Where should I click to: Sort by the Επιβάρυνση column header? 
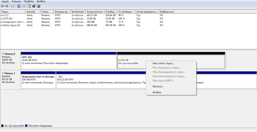(166, 12)
